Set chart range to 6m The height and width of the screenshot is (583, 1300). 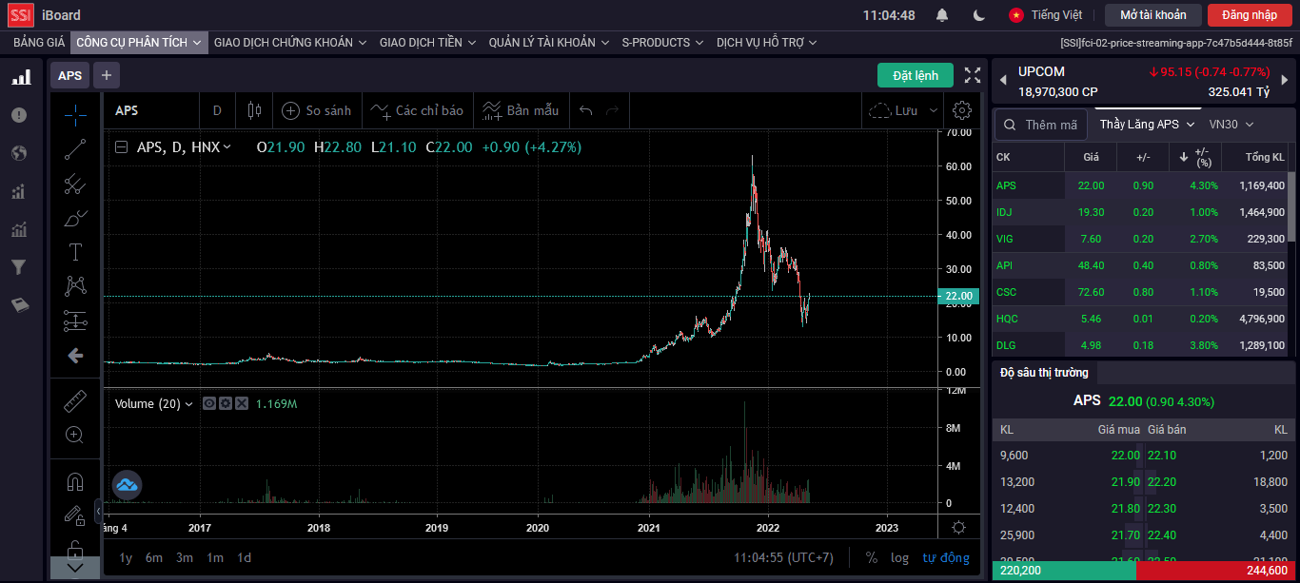(154, 558)
